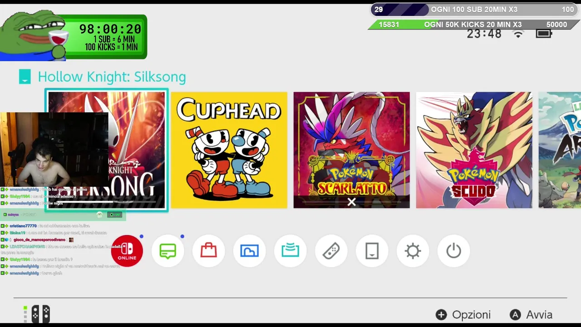Click the Wi-Fi signal icon
Image resolution: width=581 pixels, height=327 pixels.
(518, 34)
